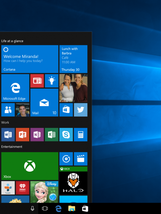Open the contact photo tile beside People

coord(23,110)
